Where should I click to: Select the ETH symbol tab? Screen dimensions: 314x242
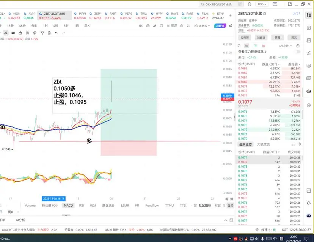pos(218,16)
